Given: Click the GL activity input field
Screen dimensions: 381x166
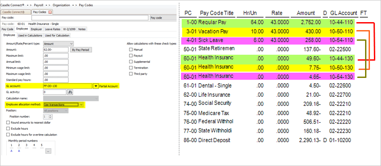Looking at the screenshot, I should coord(55,92).
